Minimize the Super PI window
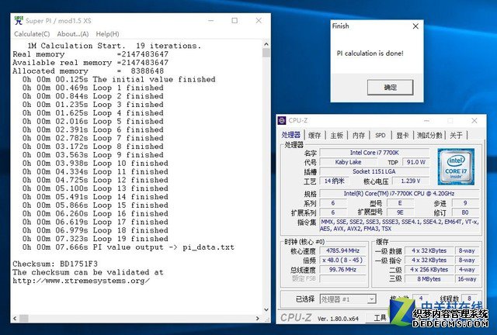The width and height of the screenshot is (497, 335). [x=211, y=21]
